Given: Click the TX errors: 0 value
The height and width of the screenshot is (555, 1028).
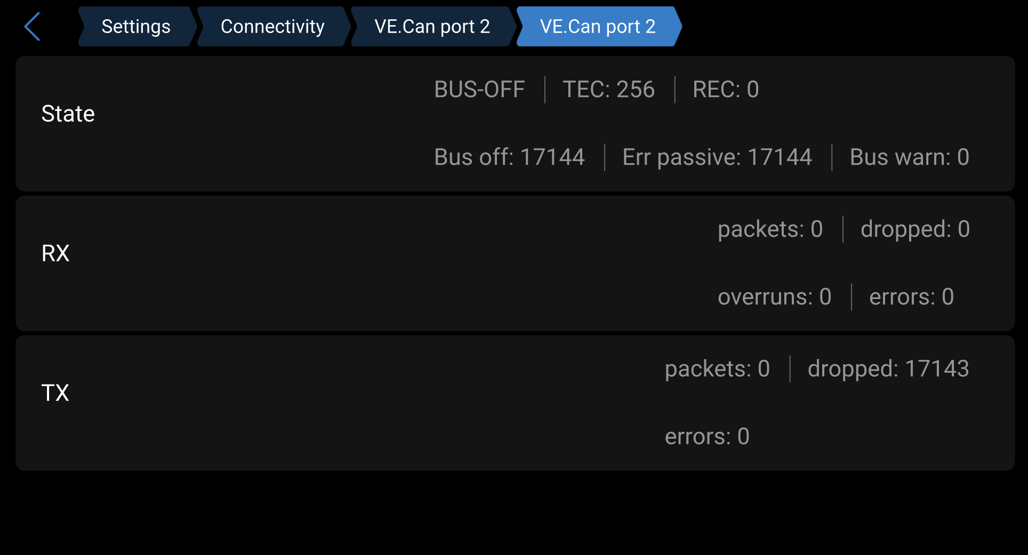Looking at the screenshot, I should pyautogui.click(x=707, y=437).
